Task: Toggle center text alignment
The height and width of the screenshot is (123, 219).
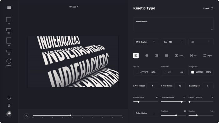Action: [147, 56]
